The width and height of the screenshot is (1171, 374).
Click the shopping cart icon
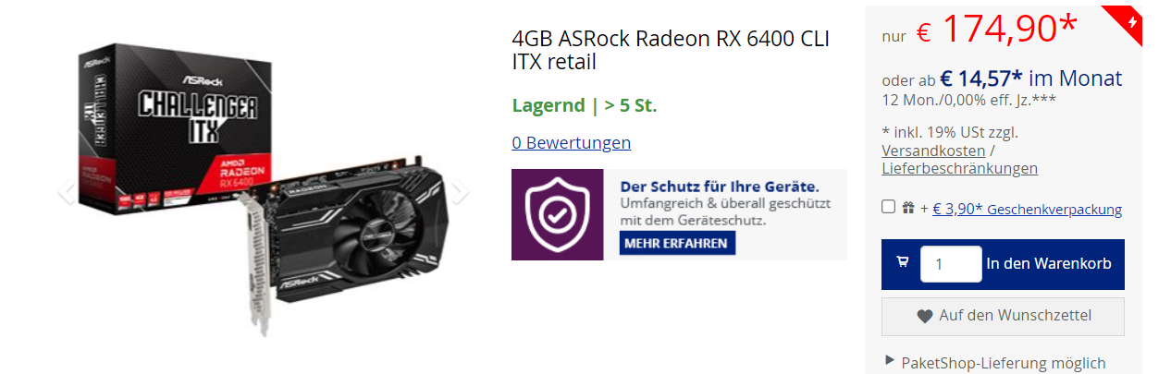click(902, 262)
